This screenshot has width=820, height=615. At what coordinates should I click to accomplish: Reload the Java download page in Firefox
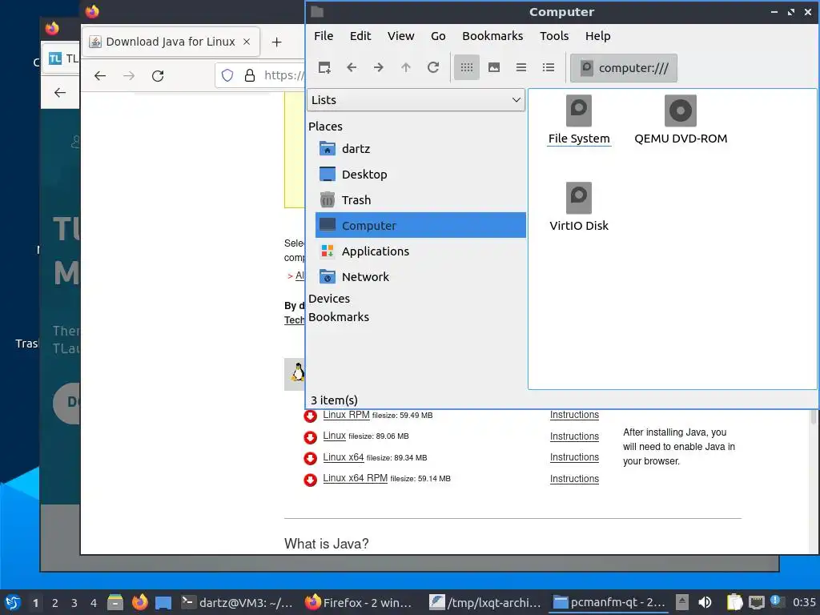point(158,76)
